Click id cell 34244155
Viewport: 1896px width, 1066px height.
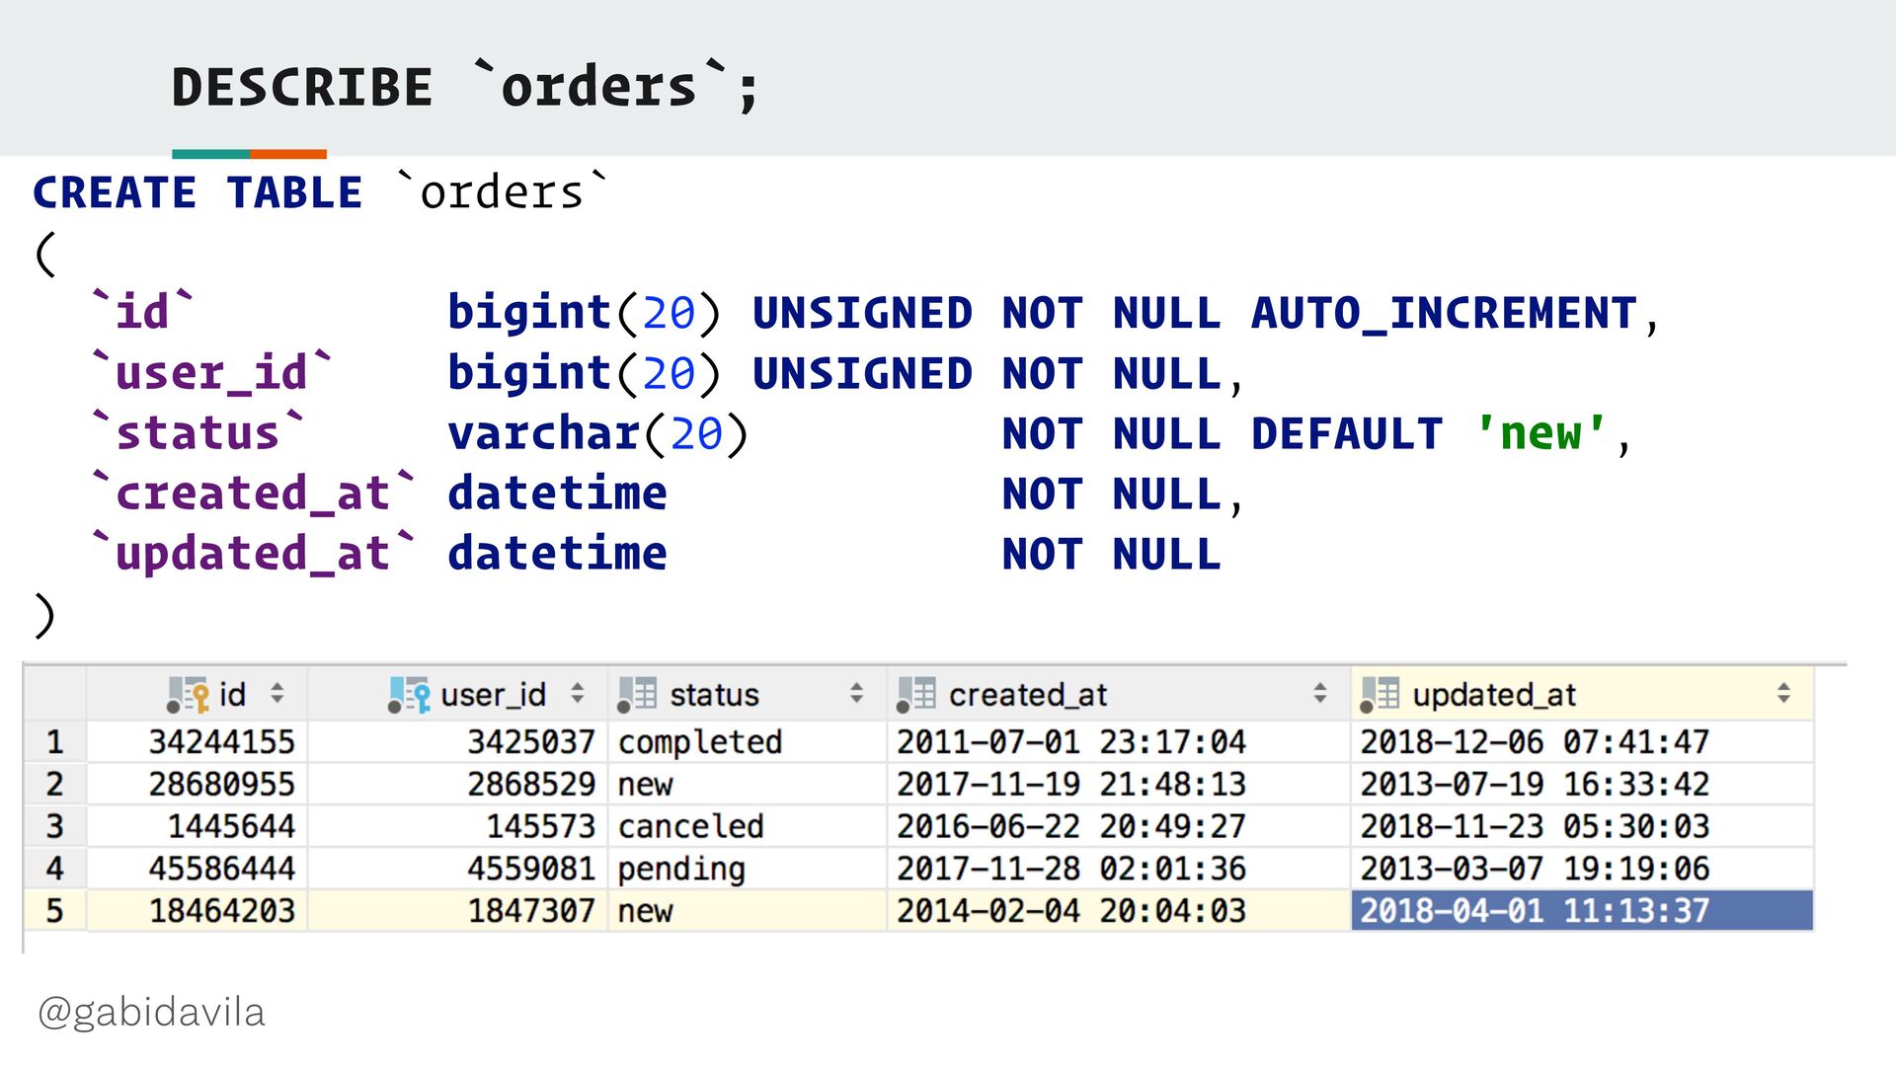click(197, 742)
